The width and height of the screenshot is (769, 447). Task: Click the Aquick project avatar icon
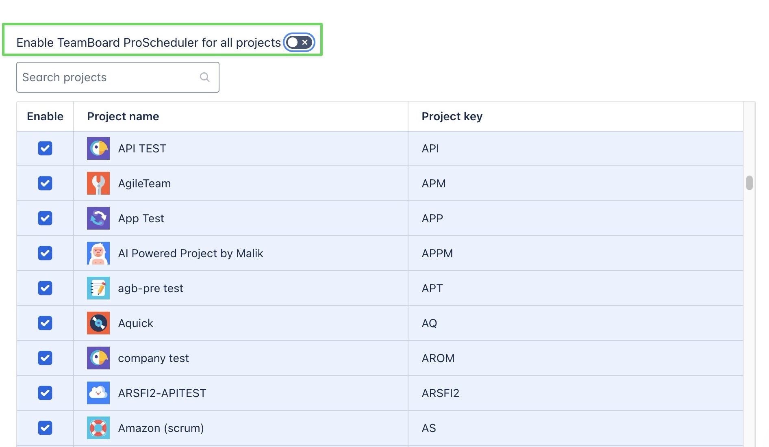pos(98,323)
